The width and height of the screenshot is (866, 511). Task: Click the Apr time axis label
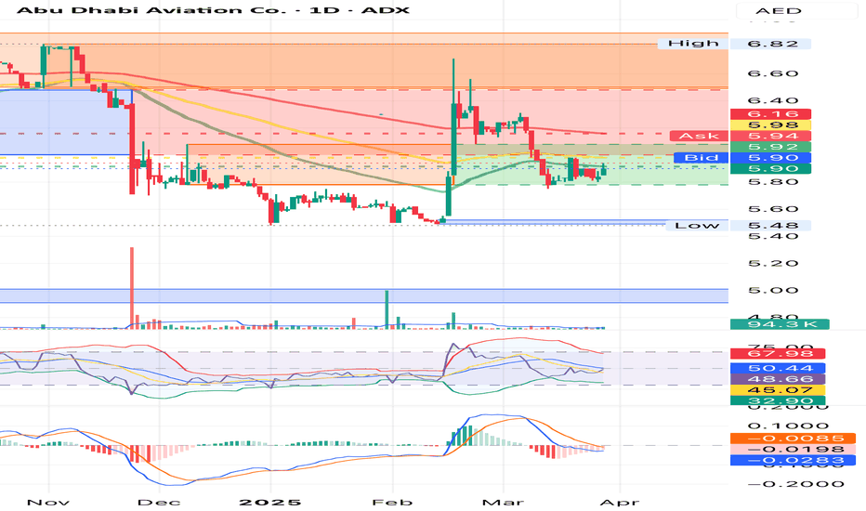(x=619, y=502)
